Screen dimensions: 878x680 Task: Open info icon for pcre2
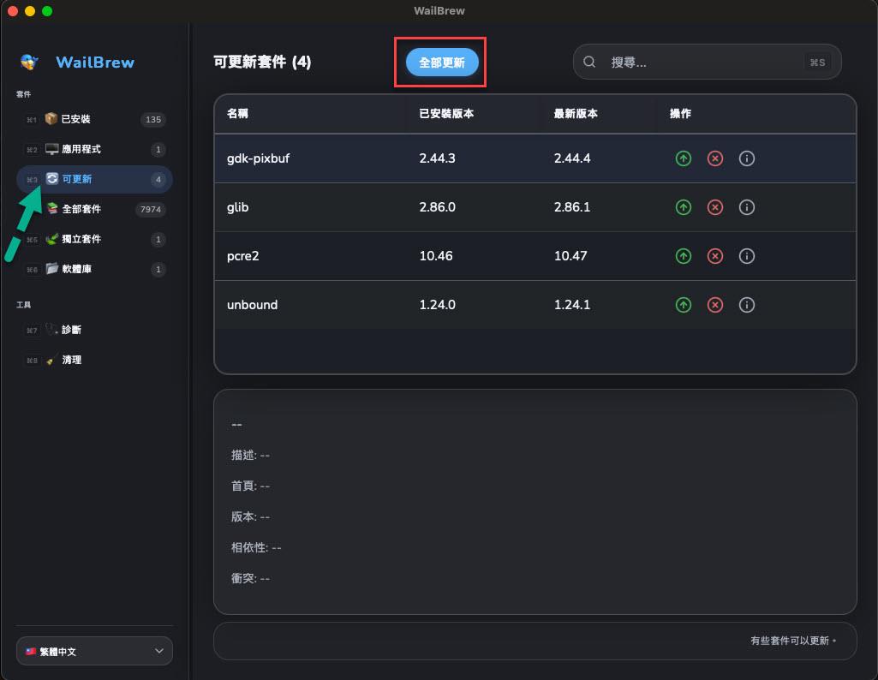tap(747, 256)
